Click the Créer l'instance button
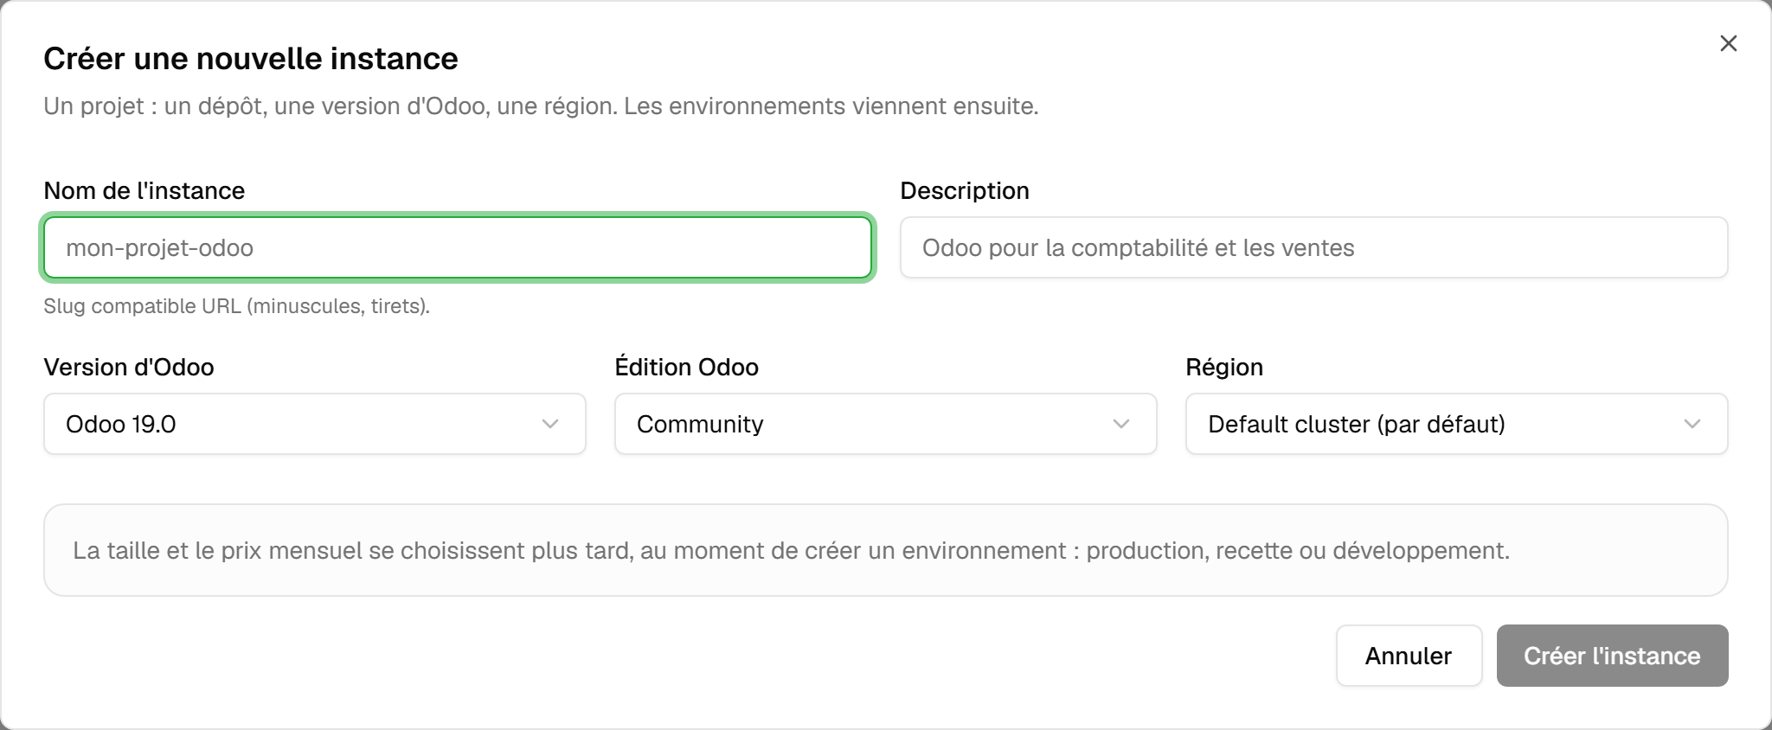Screen dimensions: 1772x730 click(1612, 656)
